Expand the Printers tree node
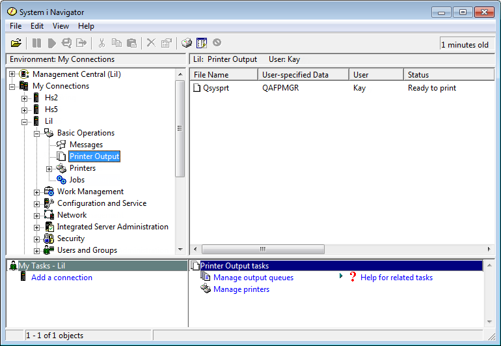Image resolution: width=501 pixels, height=346 pixels. [x=49, y=169]
